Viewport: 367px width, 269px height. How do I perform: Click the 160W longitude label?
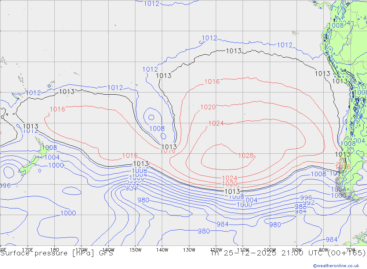point(109,250)
